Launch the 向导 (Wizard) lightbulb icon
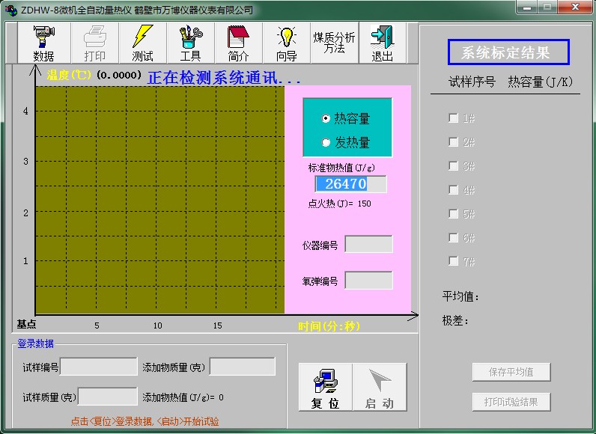 click(286, 43)
